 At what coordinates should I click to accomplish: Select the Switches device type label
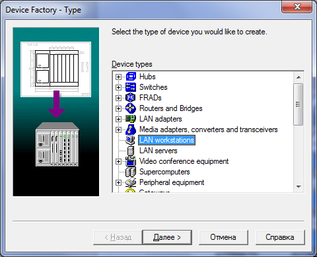click(153, 87)
